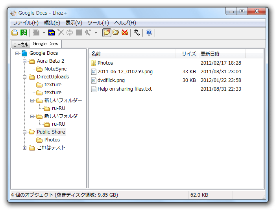This screenshot has width=277, height=210.
Task: Open the dropdown arrow beside the extract icon
Action: point(44,33)
